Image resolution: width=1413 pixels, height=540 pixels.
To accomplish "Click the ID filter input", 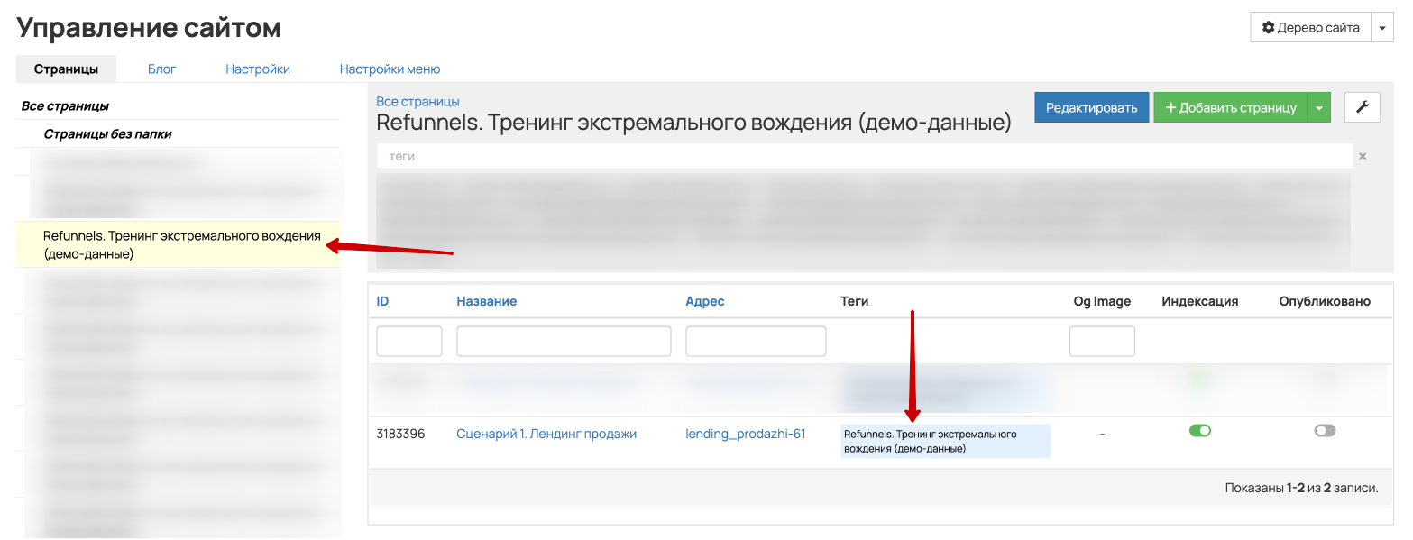I will (x=409, y=342).
